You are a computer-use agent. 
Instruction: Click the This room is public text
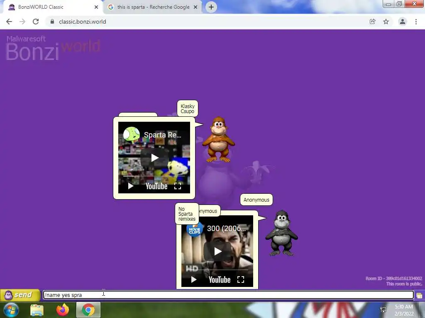click(404, 284)
